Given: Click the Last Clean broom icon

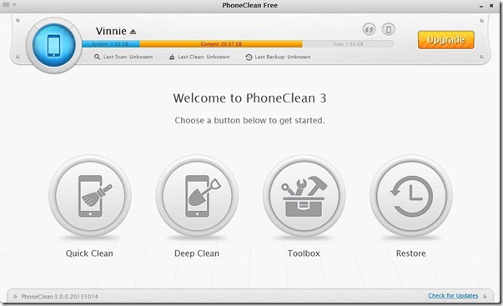Looking at the screenshot, I should pos(172,57).
